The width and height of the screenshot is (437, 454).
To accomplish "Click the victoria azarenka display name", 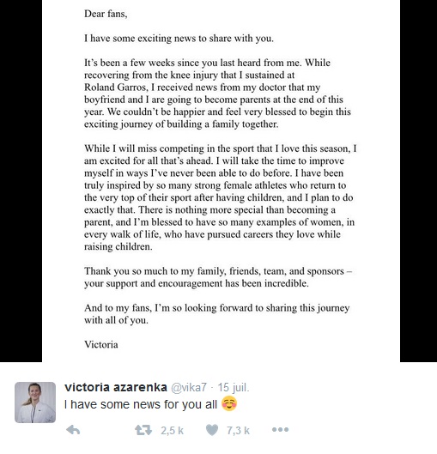I will (116, 387).
